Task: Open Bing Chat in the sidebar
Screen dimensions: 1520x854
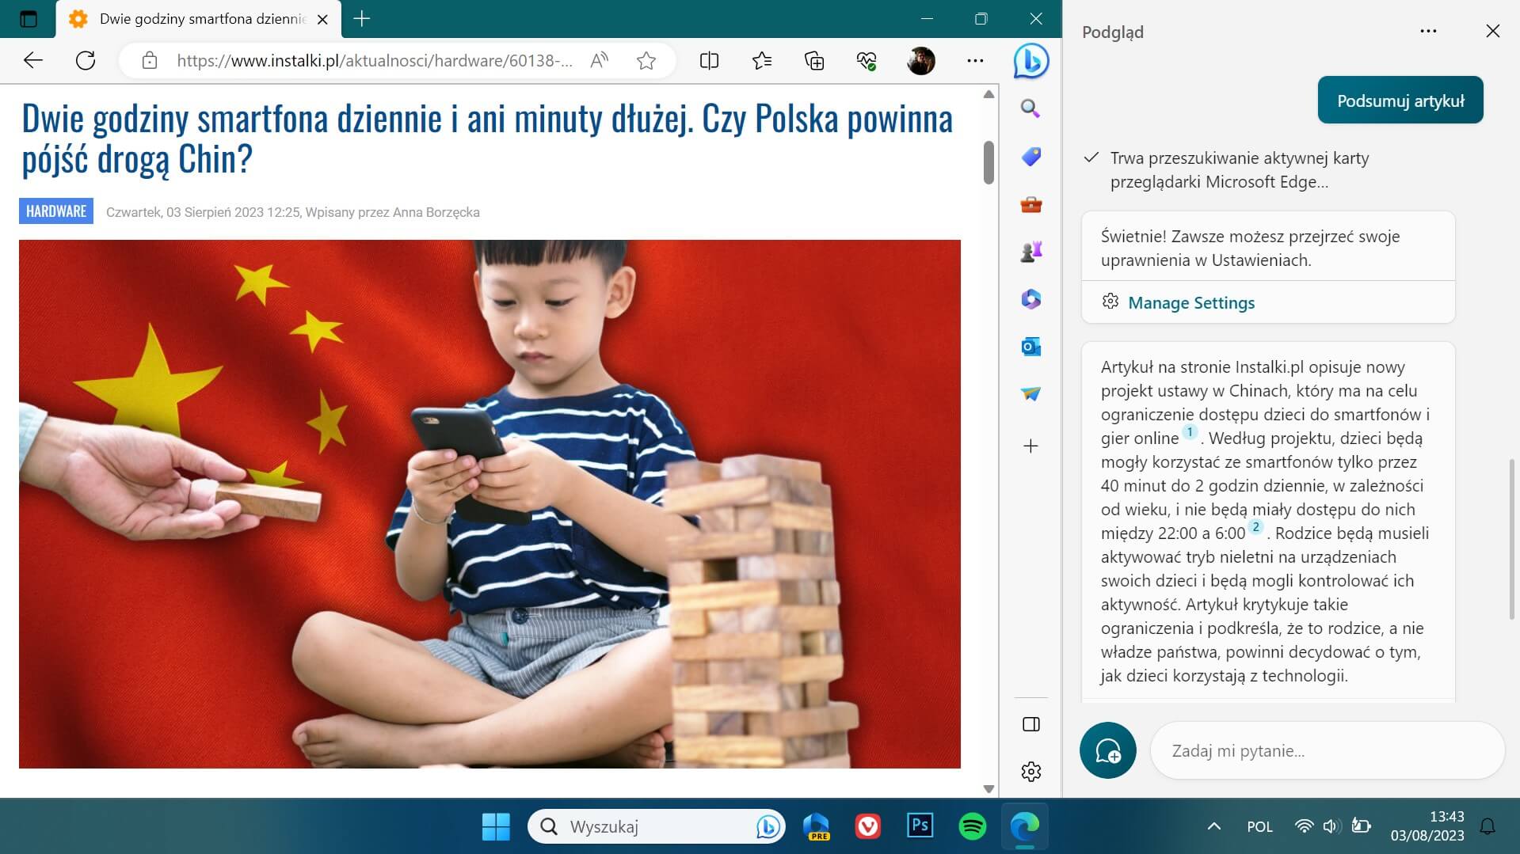Action: tap(1030, 61)
